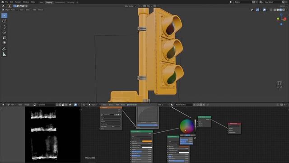Viewport: 289px width, 163px height.
Task: Open Image Editor editor type dropdown
Action: click(x=4, y=105)
